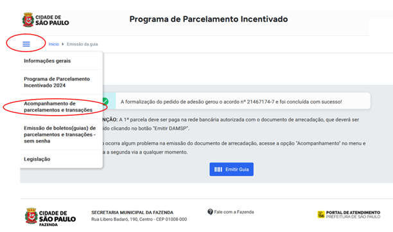This screenshot has width=393, height=232.
Task: Click the green success checkmark icon
Action: pos(105,102)
